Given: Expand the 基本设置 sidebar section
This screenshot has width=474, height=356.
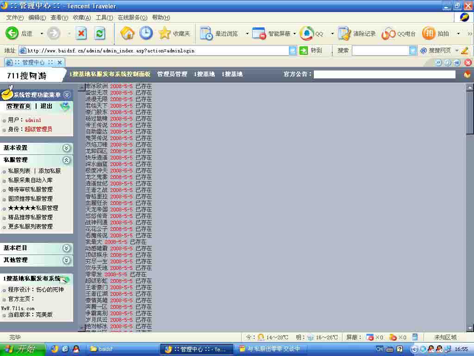Looking at the screenshot, I should (x=66, y=148).
